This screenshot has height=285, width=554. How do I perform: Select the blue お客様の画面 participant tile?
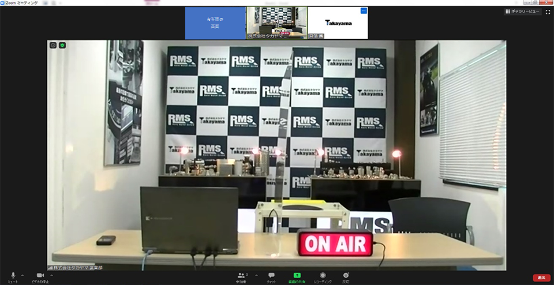215,23
